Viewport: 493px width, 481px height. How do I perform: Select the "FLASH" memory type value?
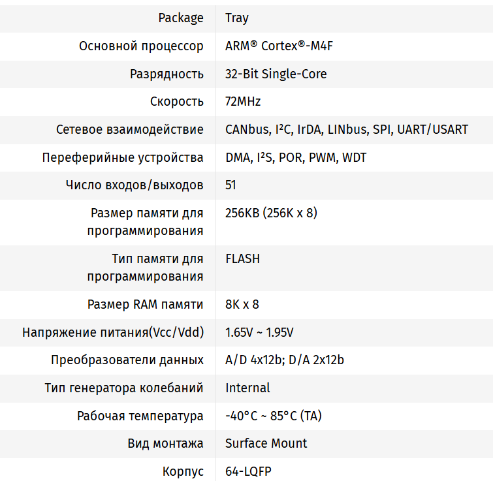click(242, 258)
